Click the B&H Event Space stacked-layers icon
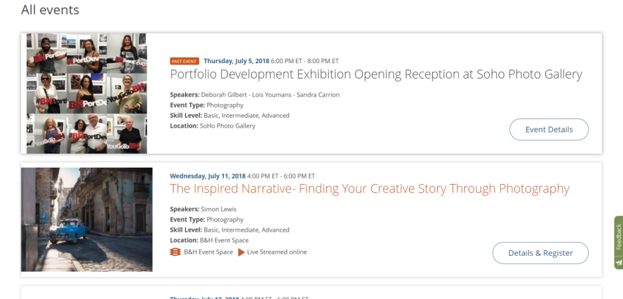The width and height of the screenshot is (623, 299). point(175,252)
